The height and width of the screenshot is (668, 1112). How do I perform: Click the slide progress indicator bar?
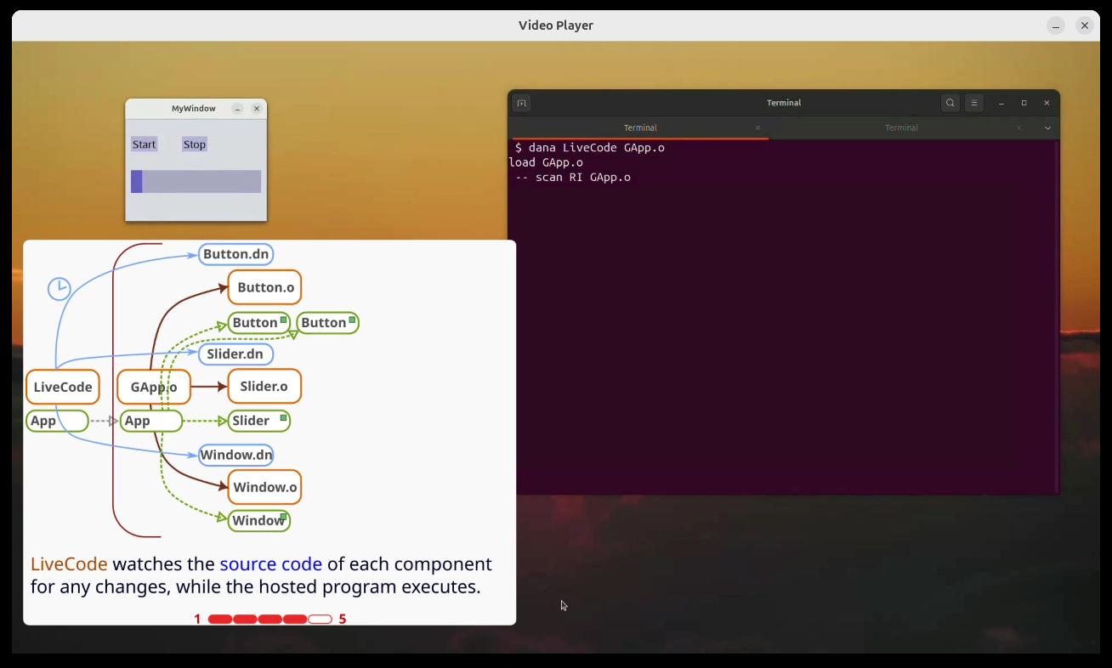(269, 620)
